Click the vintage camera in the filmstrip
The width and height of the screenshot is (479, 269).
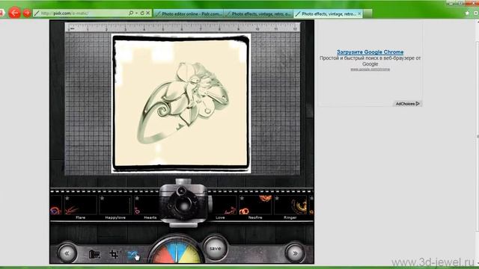coord(184,202)
